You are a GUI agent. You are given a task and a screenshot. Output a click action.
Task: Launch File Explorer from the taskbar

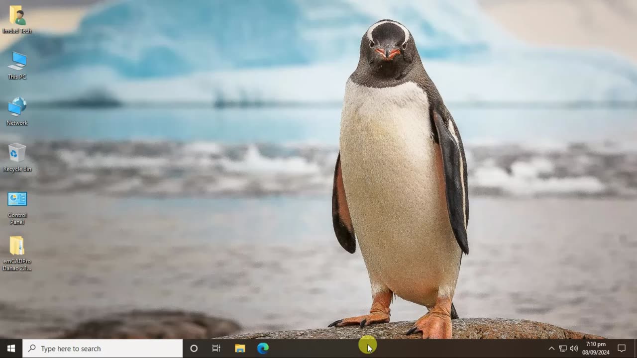(x=240, y=349)
